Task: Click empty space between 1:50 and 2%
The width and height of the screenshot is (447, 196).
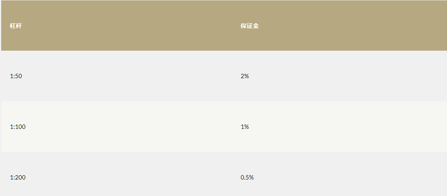Action: pos(131,76)
